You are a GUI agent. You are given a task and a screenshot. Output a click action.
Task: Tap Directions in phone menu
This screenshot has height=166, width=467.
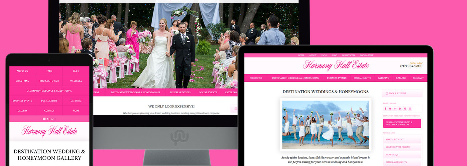click(22, 81)
